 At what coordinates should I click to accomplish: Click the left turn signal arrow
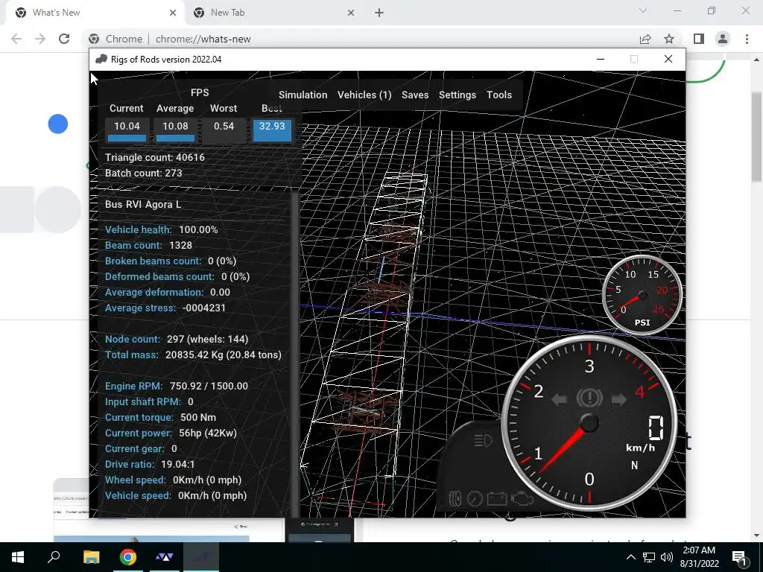click(x=560, y=400)
